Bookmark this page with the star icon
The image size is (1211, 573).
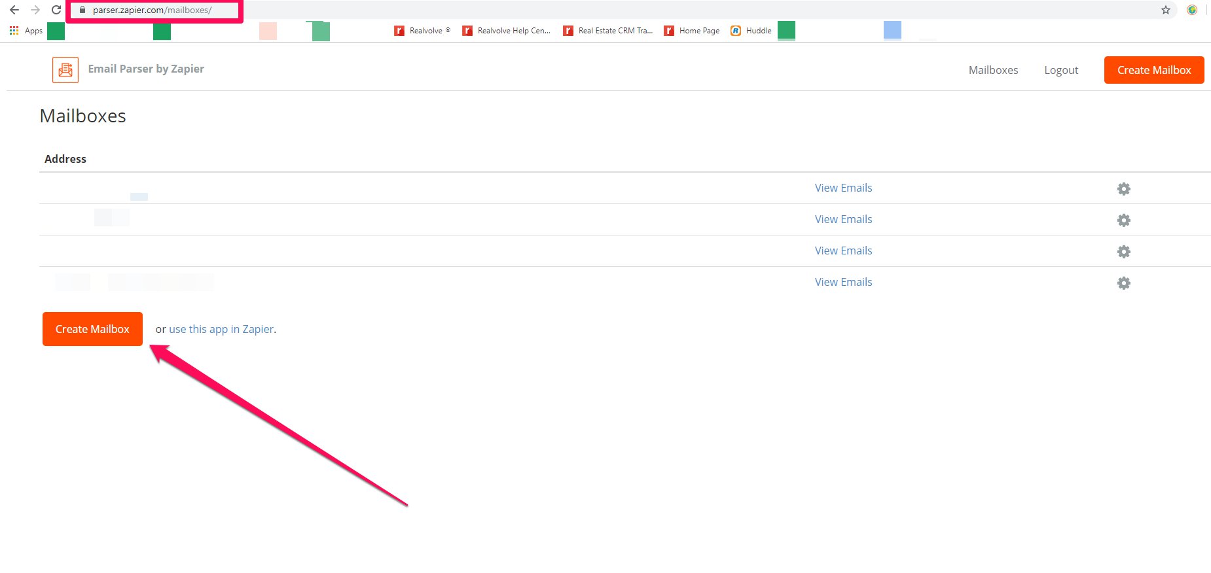pos(1165,10)
